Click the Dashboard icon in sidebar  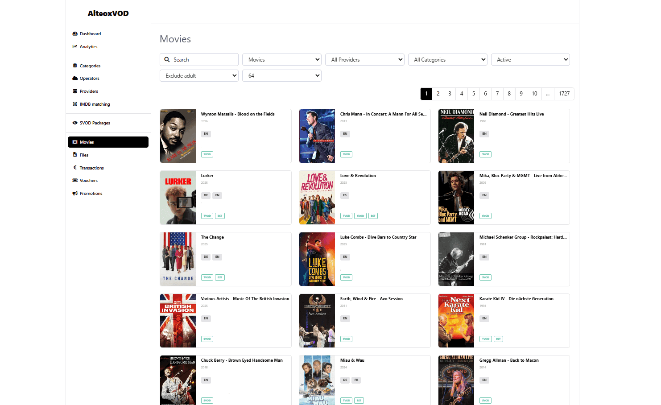[x=75, y=34]
